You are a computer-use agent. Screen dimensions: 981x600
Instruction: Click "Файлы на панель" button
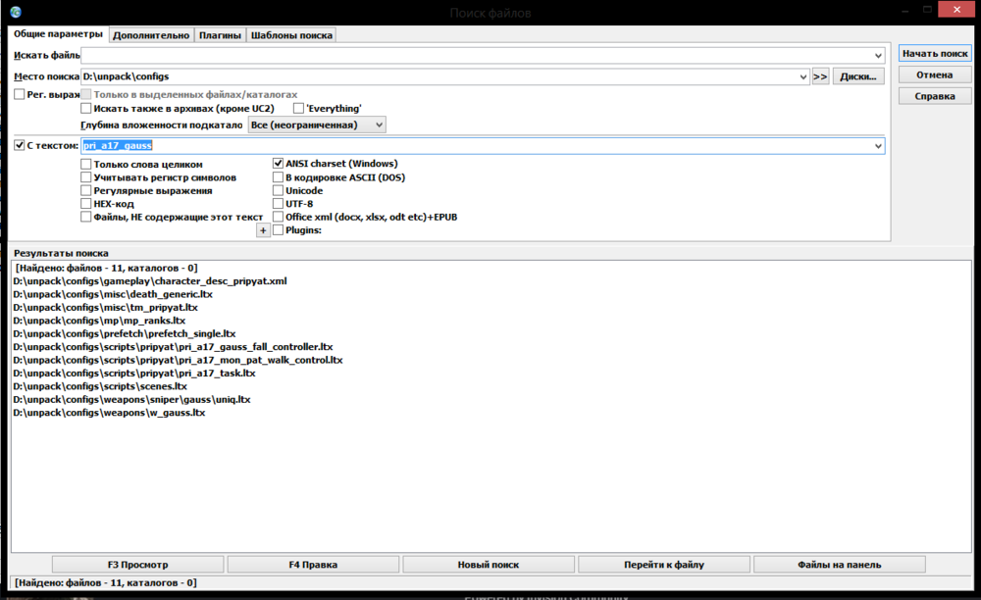(x=838, y=564)
